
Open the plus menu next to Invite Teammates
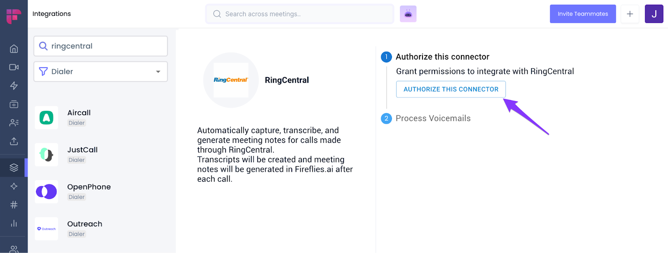[630, 14]
